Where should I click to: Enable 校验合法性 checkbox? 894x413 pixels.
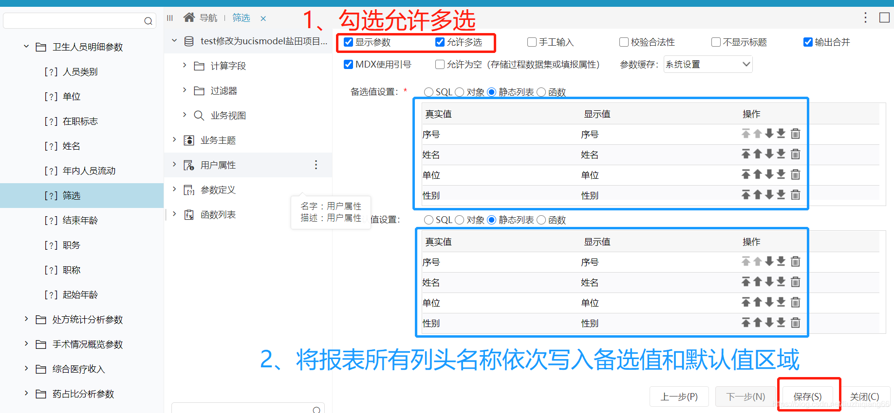click(624, 42)
